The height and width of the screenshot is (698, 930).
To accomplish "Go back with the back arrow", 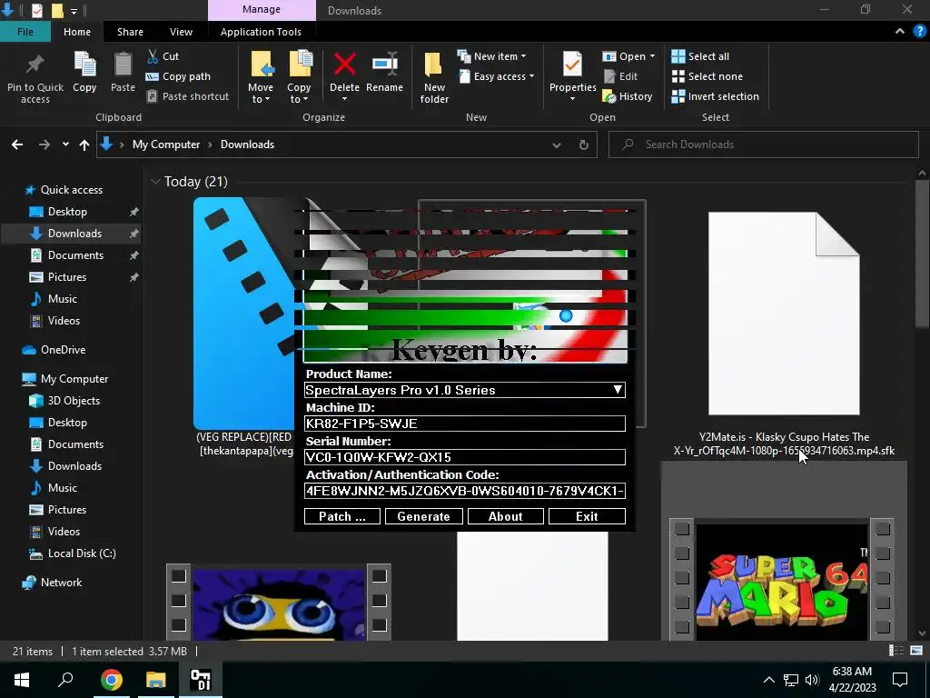I will 17,145.
